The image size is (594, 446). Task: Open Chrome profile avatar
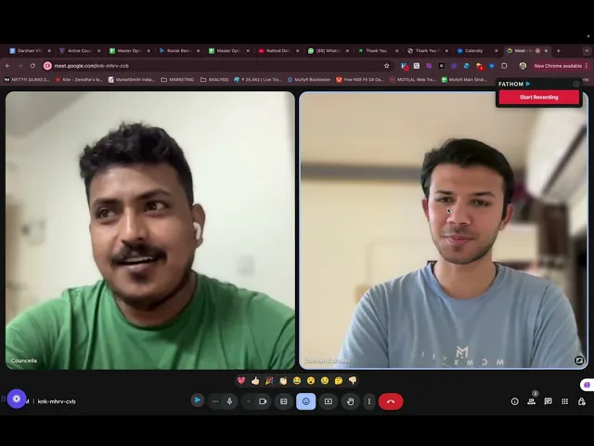(523, 66)
